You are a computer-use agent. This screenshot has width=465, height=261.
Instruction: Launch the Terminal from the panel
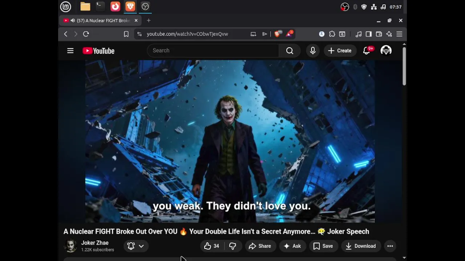[100, 7]
